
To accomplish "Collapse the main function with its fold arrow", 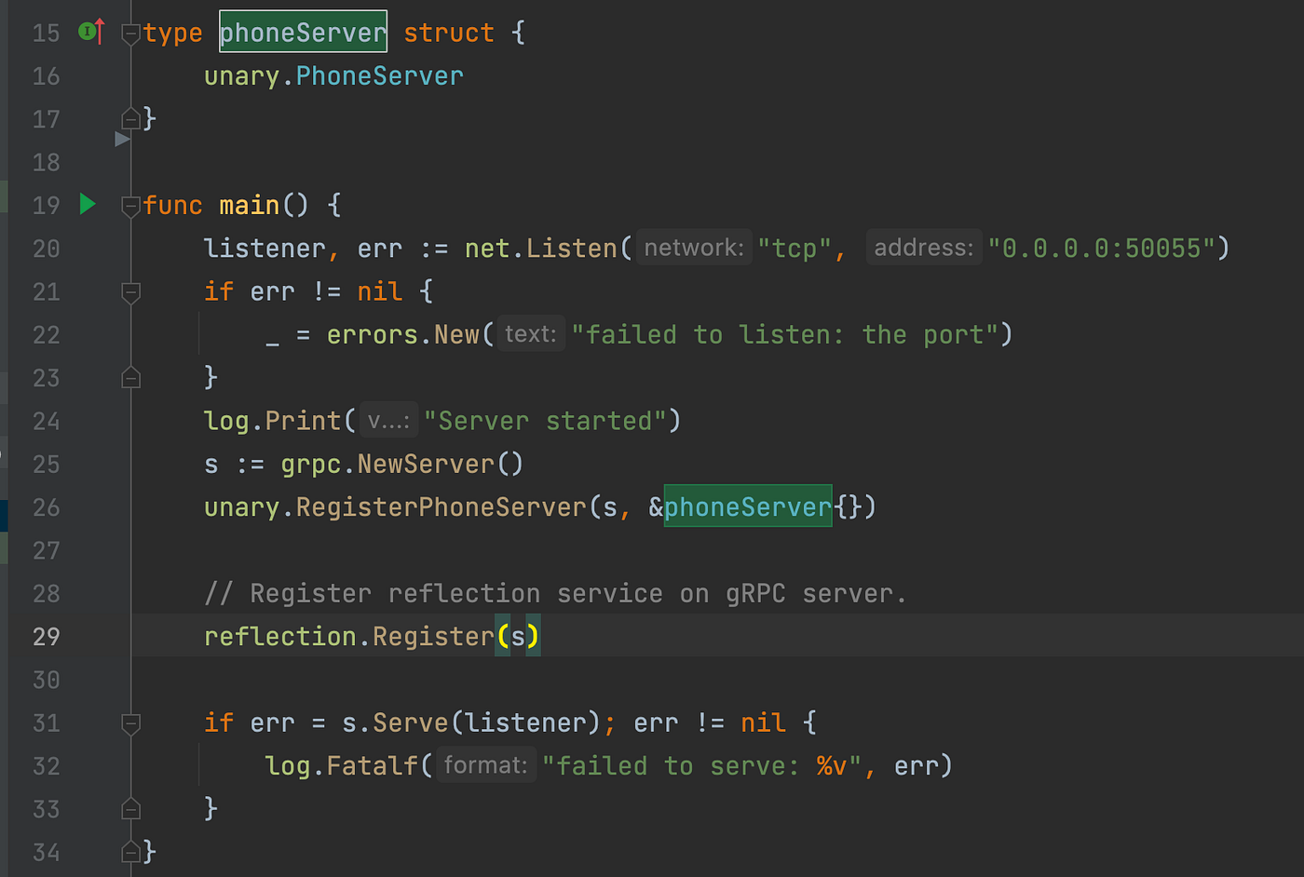I will pos(130,206).
